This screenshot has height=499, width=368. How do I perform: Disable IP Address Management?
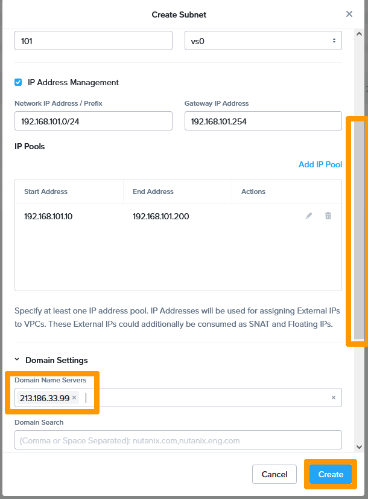click(x=17, y=82)
